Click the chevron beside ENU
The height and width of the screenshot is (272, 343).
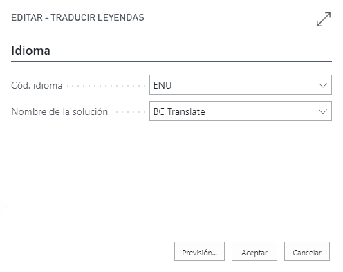pyautogui.click(x=323, y=85)
